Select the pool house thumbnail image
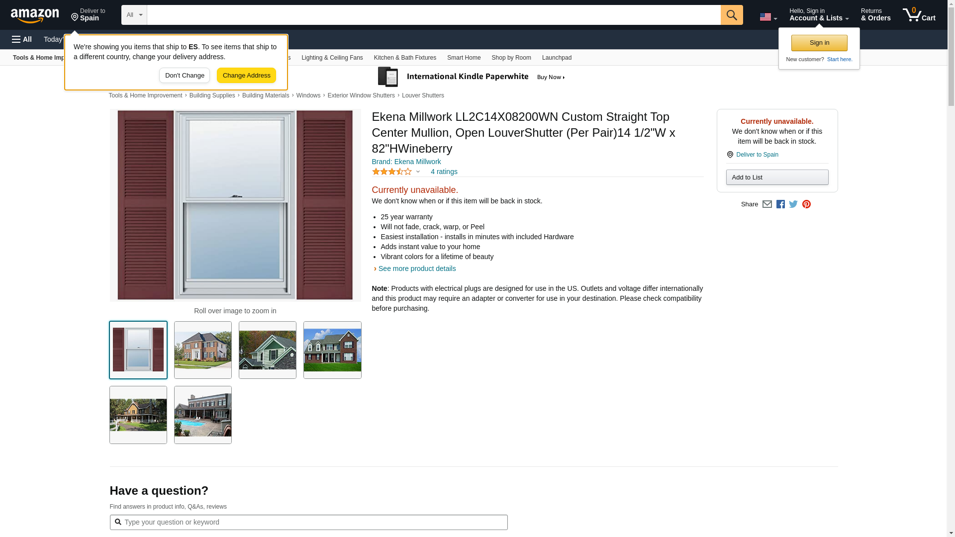The height and width of the screenshot is (537, 955). pos(203,415)
